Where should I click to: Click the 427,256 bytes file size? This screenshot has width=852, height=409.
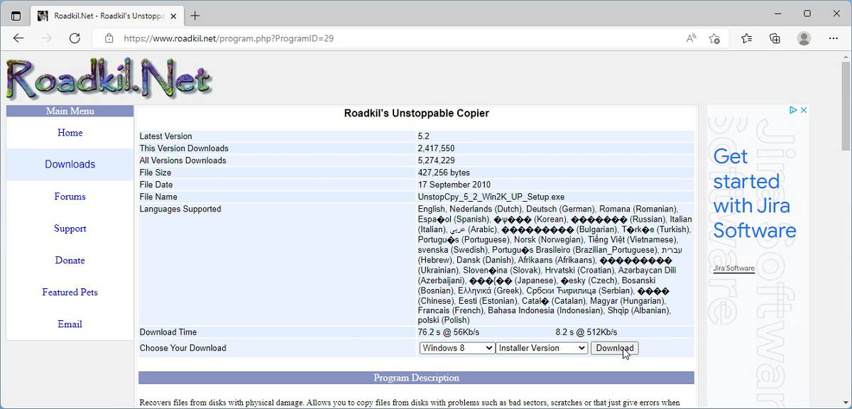444,173
